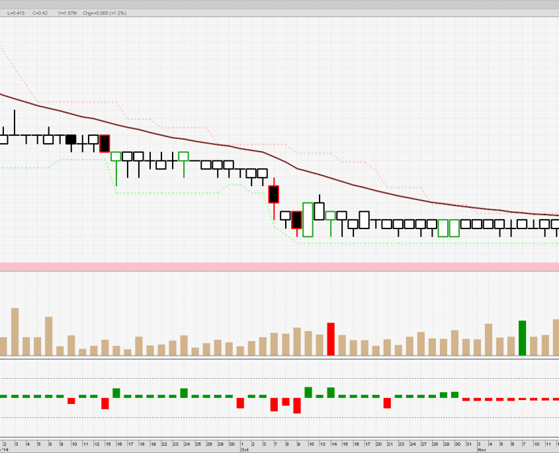559x453 pixels.
Task: Click the Chg=+0.005 (+1.2%) readout
Action: 105,13
